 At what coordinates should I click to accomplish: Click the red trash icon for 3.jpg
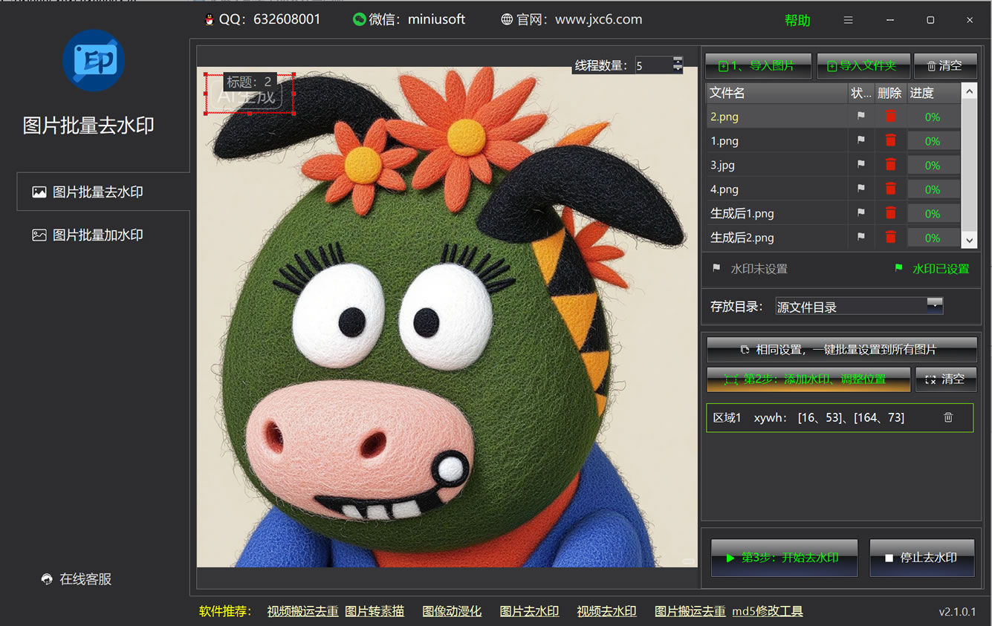(x=890, y=165)
